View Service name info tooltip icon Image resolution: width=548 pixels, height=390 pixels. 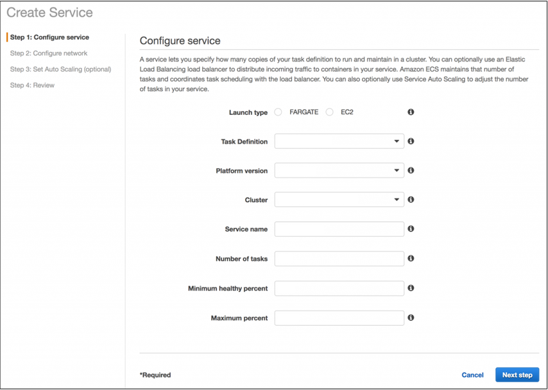[411, 228]
